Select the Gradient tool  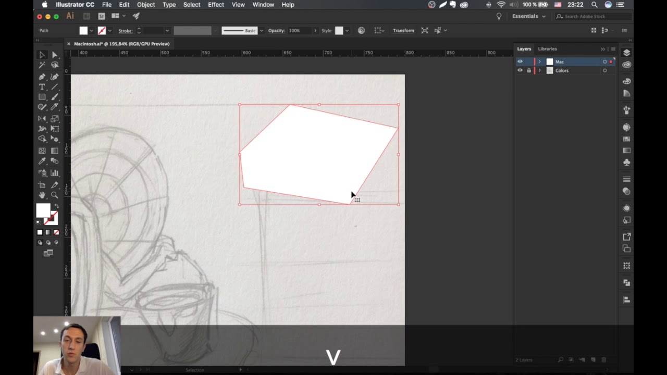[55, 151]
